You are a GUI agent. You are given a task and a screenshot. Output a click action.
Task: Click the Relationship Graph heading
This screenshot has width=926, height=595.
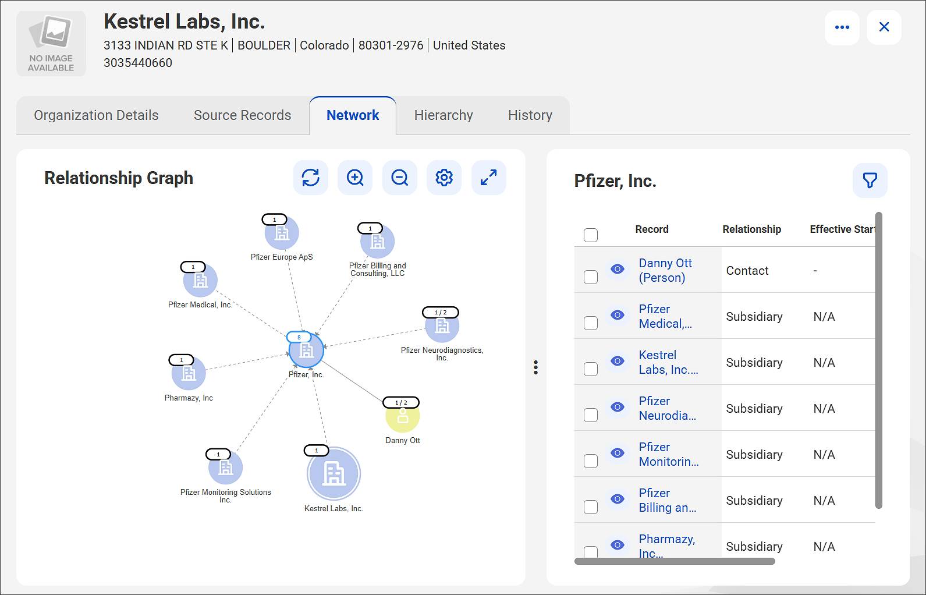point(119,178)
